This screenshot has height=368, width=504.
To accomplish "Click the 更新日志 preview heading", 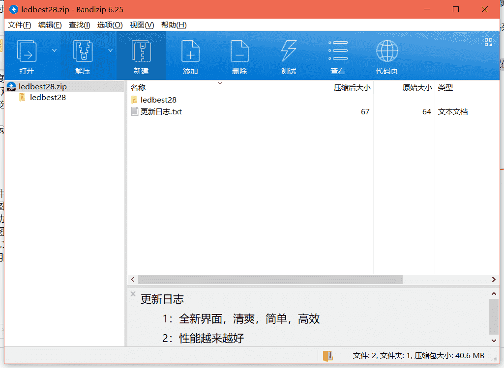I will (162, 299).
